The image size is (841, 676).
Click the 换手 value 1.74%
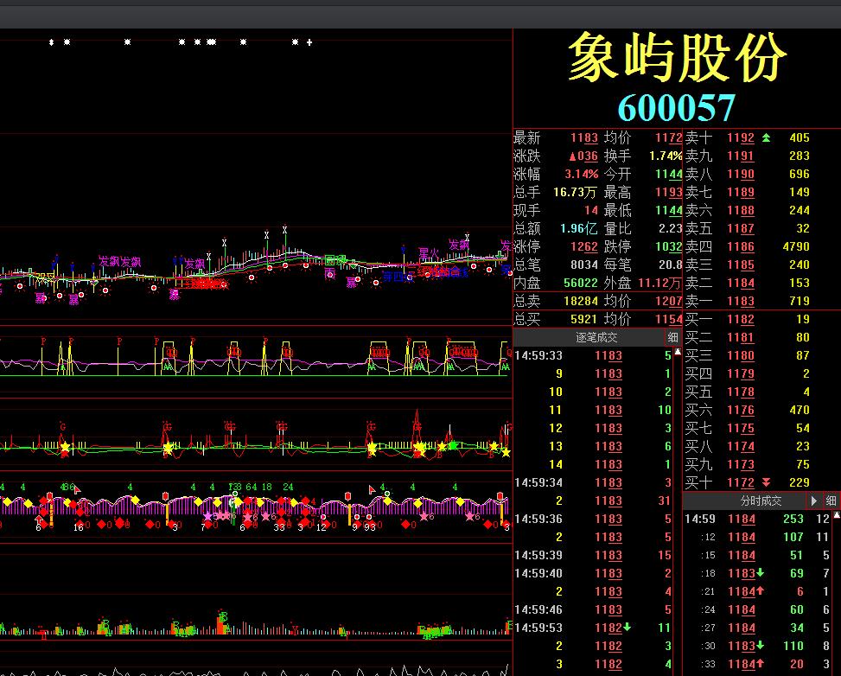666,156
